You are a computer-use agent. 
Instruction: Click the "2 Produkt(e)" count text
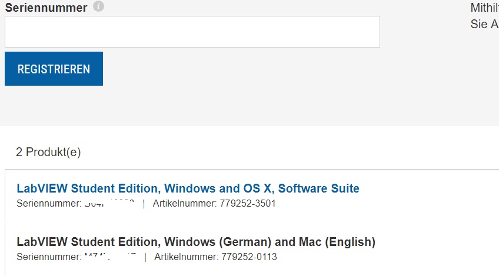click(48, 153)
